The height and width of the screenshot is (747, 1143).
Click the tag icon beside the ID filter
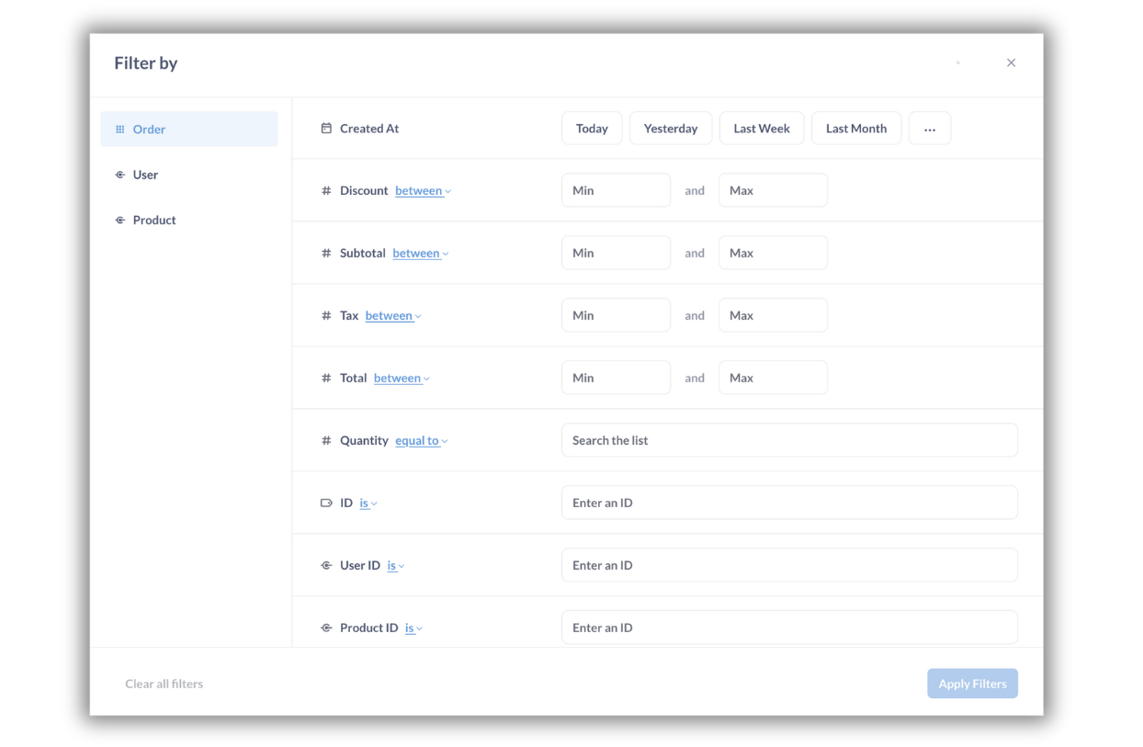pyautogui.click(x=326, y=503)
